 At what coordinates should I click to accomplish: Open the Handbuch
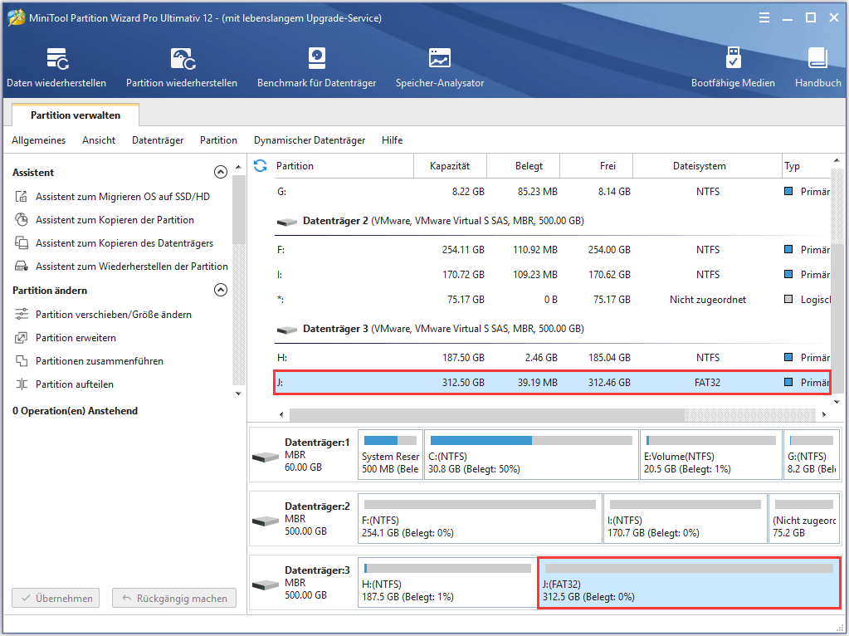tap(817, 68)
